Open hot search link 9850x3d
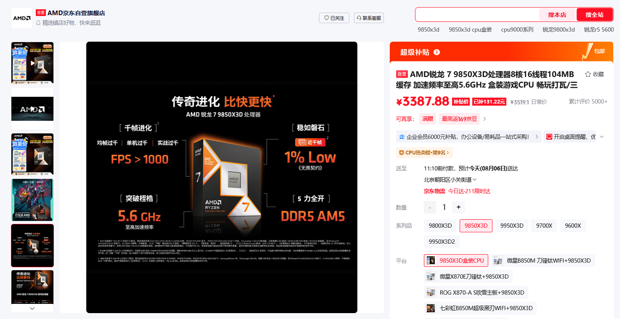The width and height of the screenshot is (620, 319). click(428, 29)
